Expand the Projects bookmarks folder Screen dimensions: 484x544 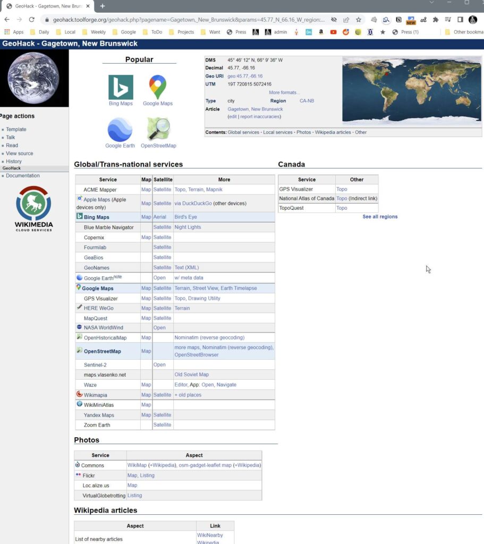tap(182, 32)
